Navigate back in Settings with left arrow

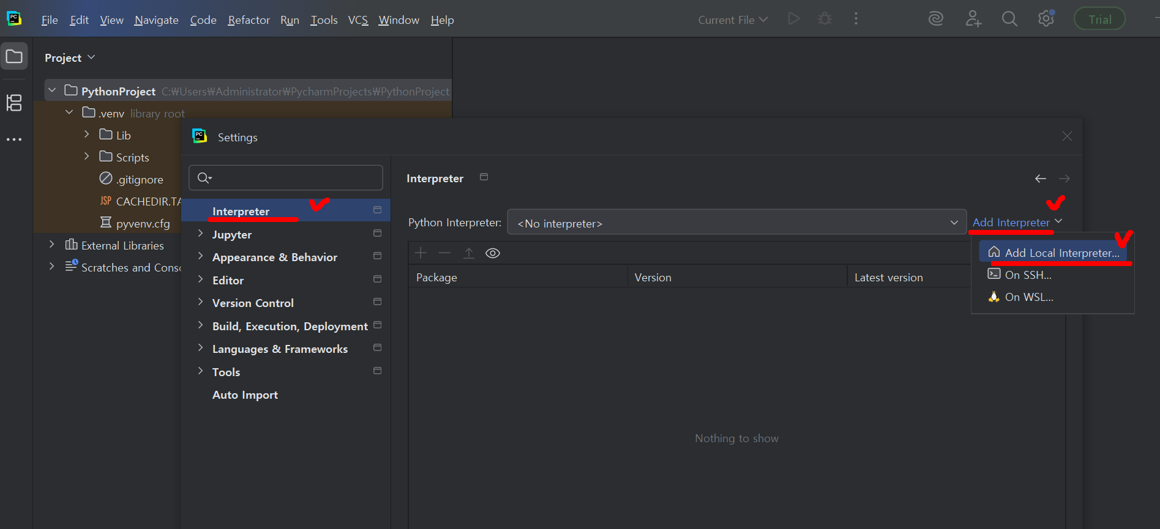click(x=1040, y=179)
